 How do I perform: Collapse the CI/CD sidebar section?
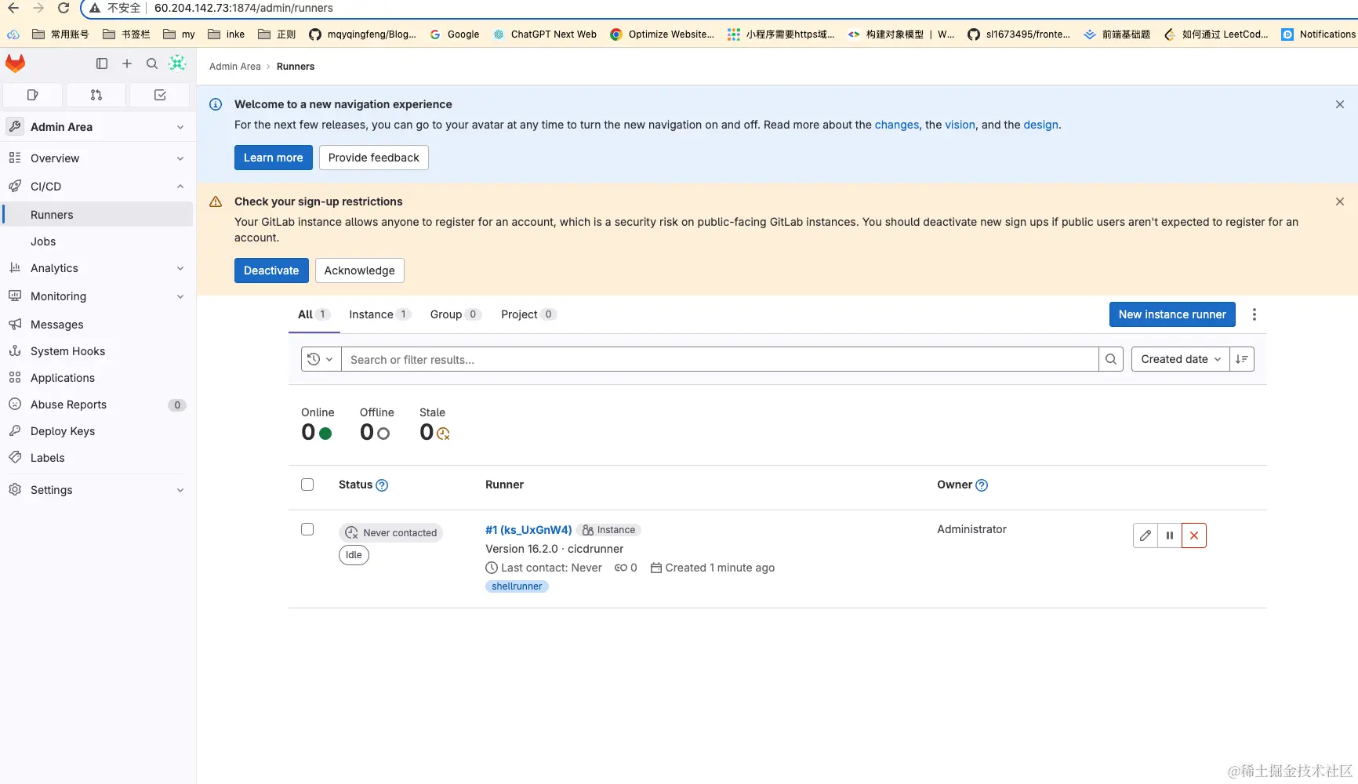click(x=98, y=187)
